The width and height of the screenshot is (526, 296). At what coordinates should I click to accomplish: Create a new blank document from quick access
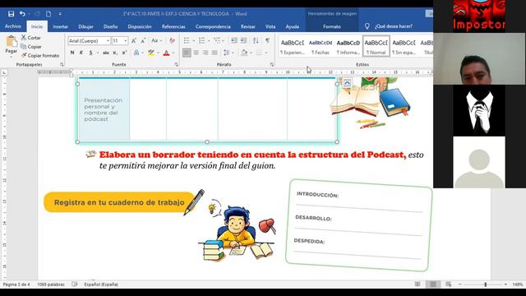click(48, 14)
